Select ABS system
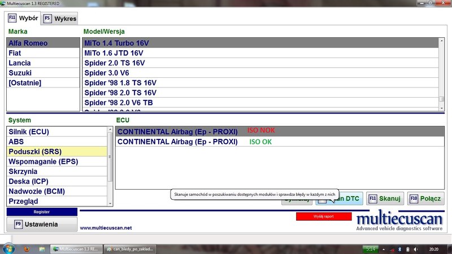The image size is (452, 254). [57, 142]
